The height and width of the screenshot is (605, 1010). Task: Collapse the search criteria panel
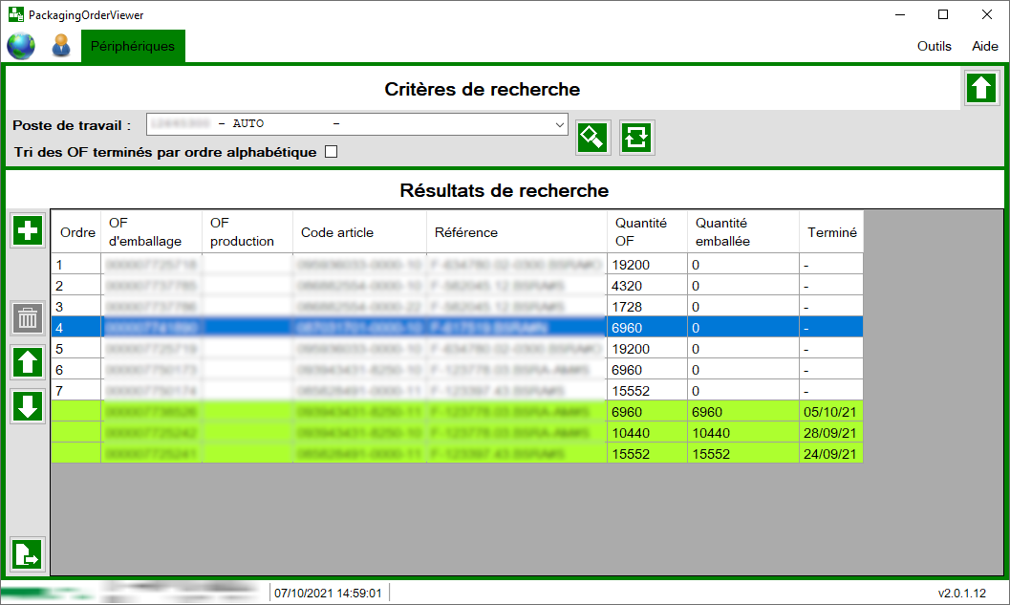click(981, 88)
